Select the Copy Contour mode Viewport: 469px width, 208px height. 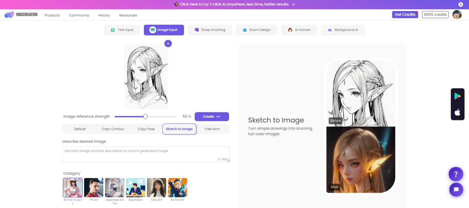113,129
